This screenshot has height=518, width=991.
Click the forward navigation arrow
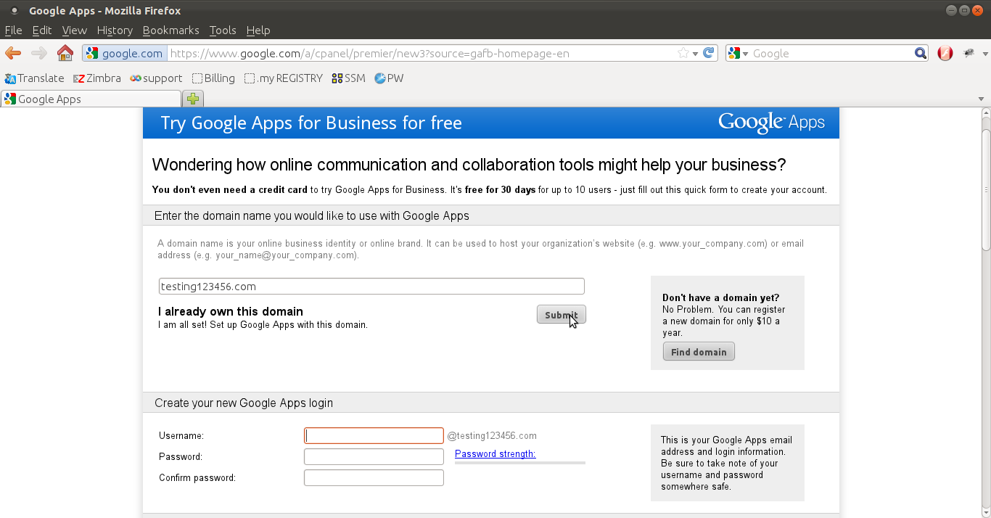click(x=39, y=53)
